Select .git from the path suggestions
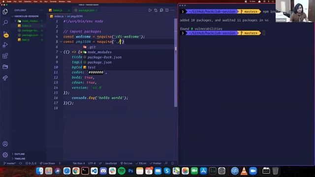 click(x=128, y=47)
